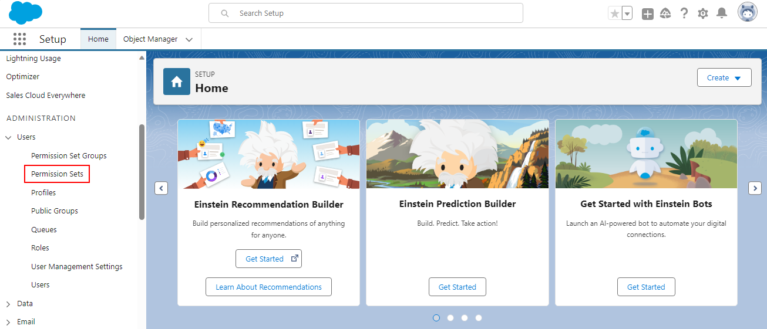Viewport: 767px width, 329px height.
Task: Open the Trailhead guidance icon
Action: [666, 13]
